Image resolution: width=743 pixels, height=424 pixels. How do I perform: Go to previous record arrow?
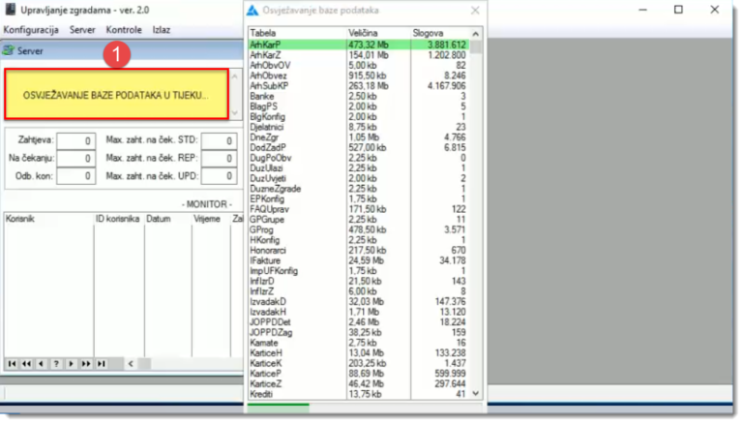pos(42,364)
